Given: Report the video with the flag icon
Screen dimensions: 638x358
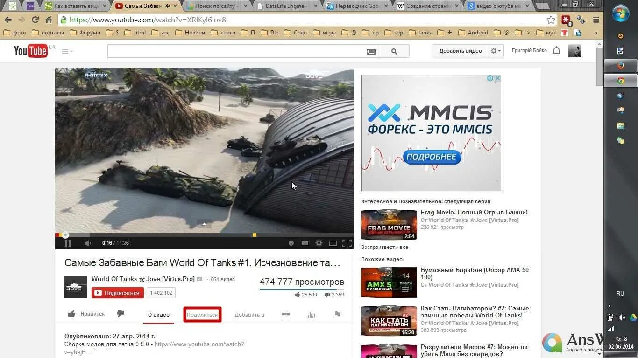Looking at the screenshot, I should (337, 315).
